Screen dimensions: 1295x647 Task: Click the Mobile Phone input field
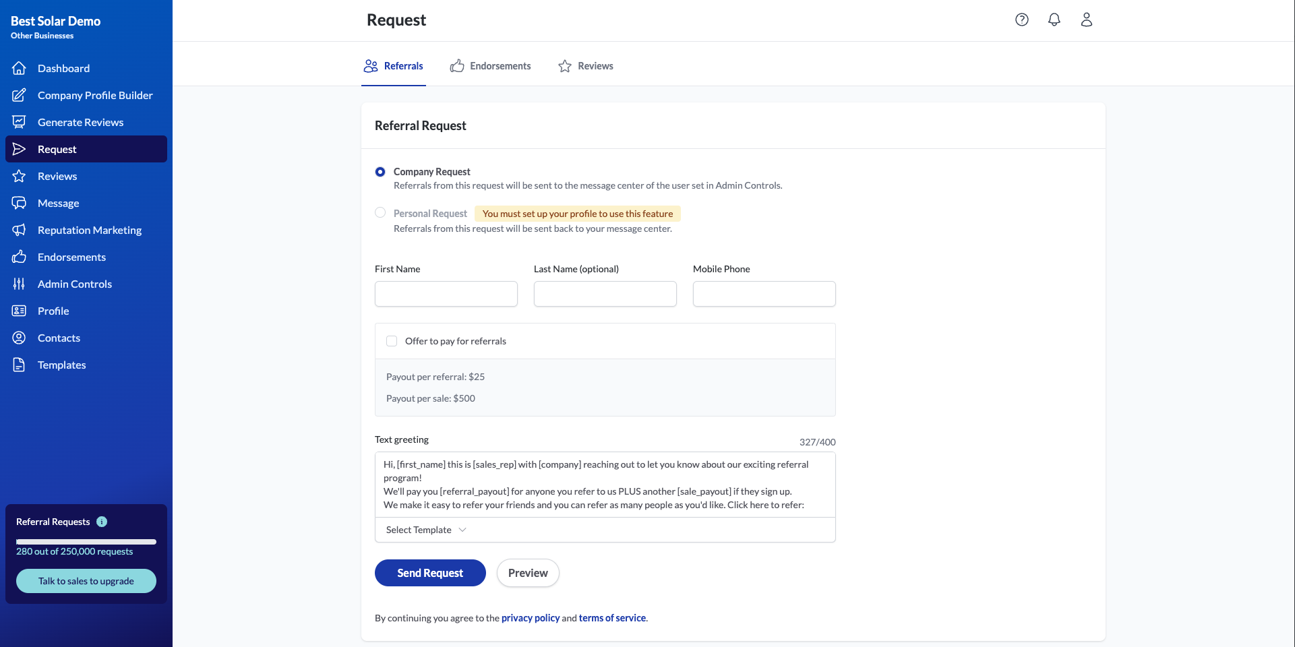(x=764, y=294)
